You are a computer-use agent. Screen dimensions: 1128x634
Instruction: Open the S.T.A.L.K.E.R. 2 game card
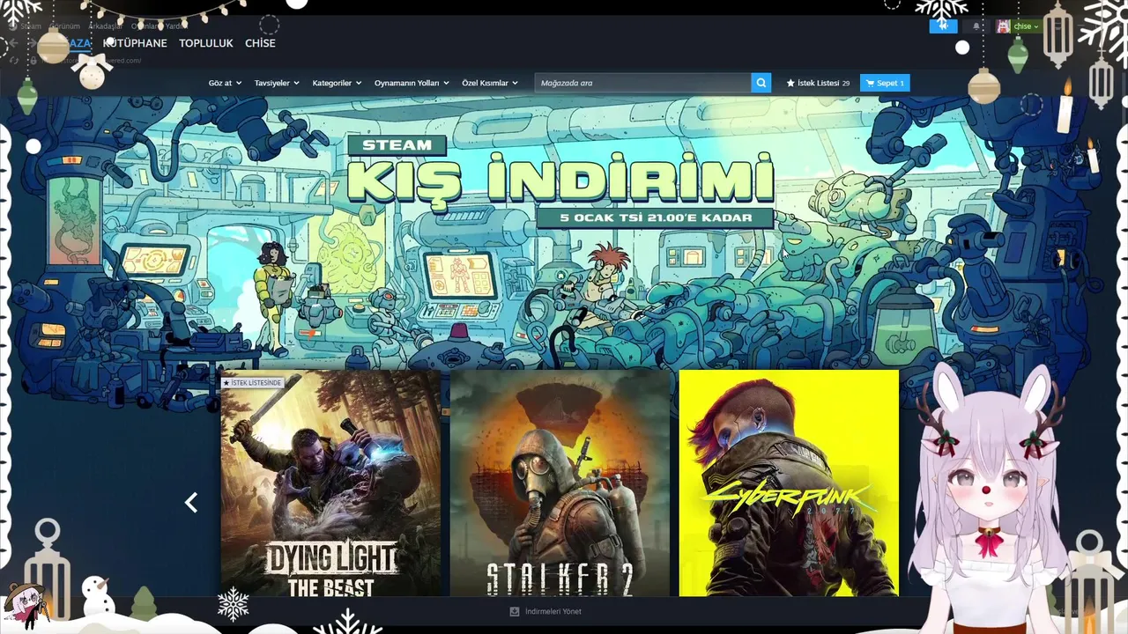(560, 483)
